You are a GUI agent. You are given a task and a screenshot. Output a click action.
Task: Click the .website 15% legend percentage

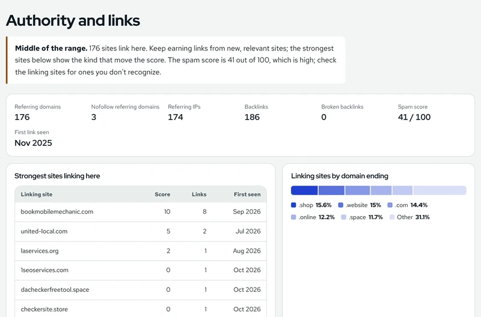[375, 205]
